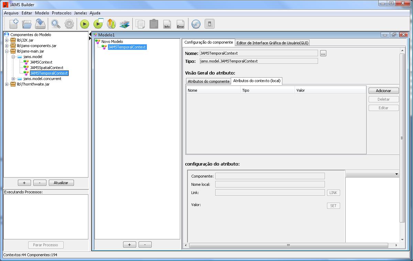
Task: Switch to Atributos do componente tab
Action: [x=208, y=81]
